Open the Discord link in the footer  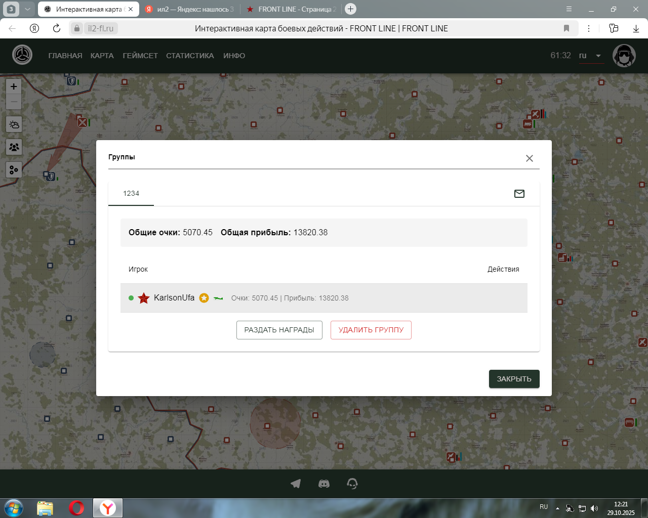(324, 484)
